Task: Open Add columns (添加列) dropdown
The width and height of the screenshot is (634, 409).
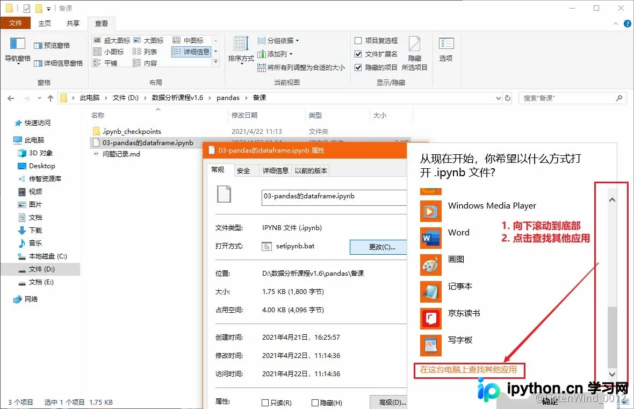Action: point(275,54)
